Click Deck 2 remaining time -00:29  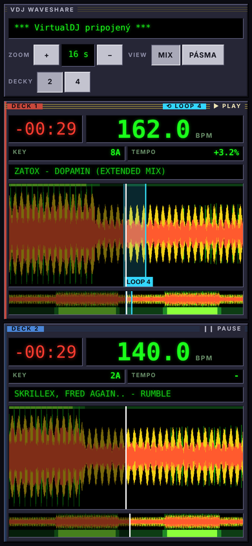click(46, 352)
